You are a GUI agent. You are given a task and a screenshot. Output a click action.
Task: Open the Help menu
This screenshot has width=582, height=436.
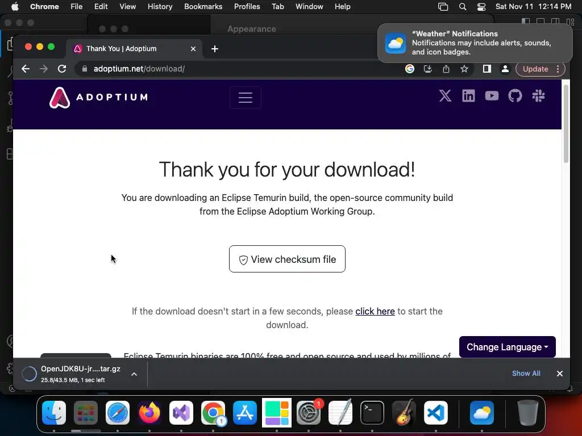(x=342, y=7)
